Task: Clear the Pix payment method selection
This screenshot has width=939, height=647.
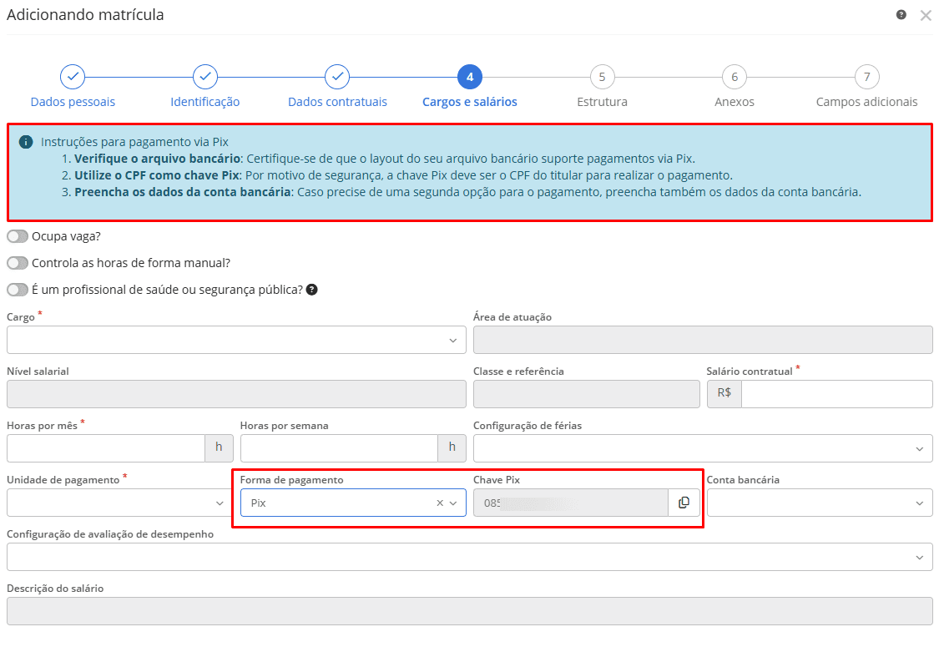Action: (440, 503)
